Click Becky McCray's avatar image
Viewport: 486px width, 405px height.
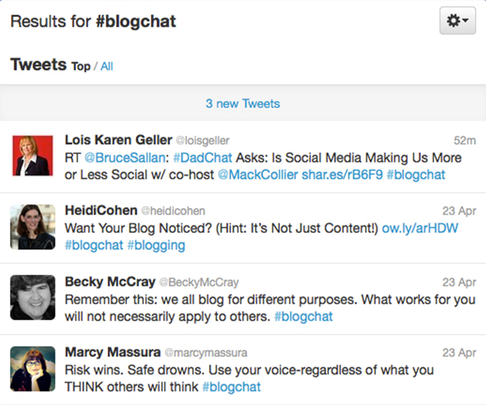pyautogui.click(x=33, y=297)
